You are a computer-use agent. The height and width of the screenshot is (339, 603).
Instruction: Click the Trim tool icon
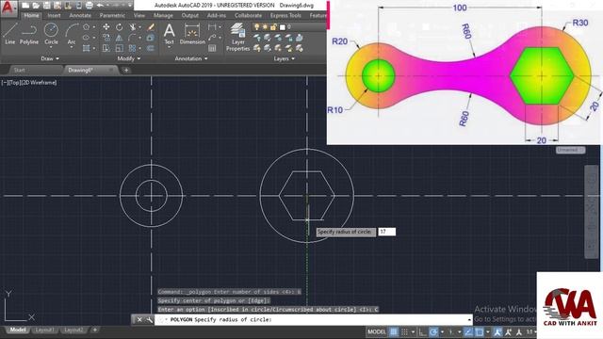pos(132,27)
